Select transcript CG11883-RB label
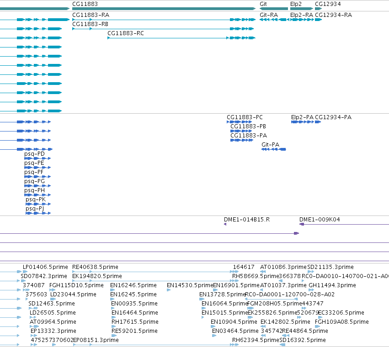This screenshot has height=347, width=389. (90, 24)
